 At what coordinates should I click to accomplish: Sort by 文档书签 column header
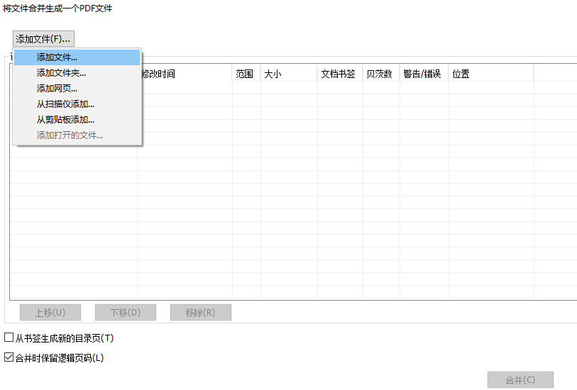click(340, 74)
